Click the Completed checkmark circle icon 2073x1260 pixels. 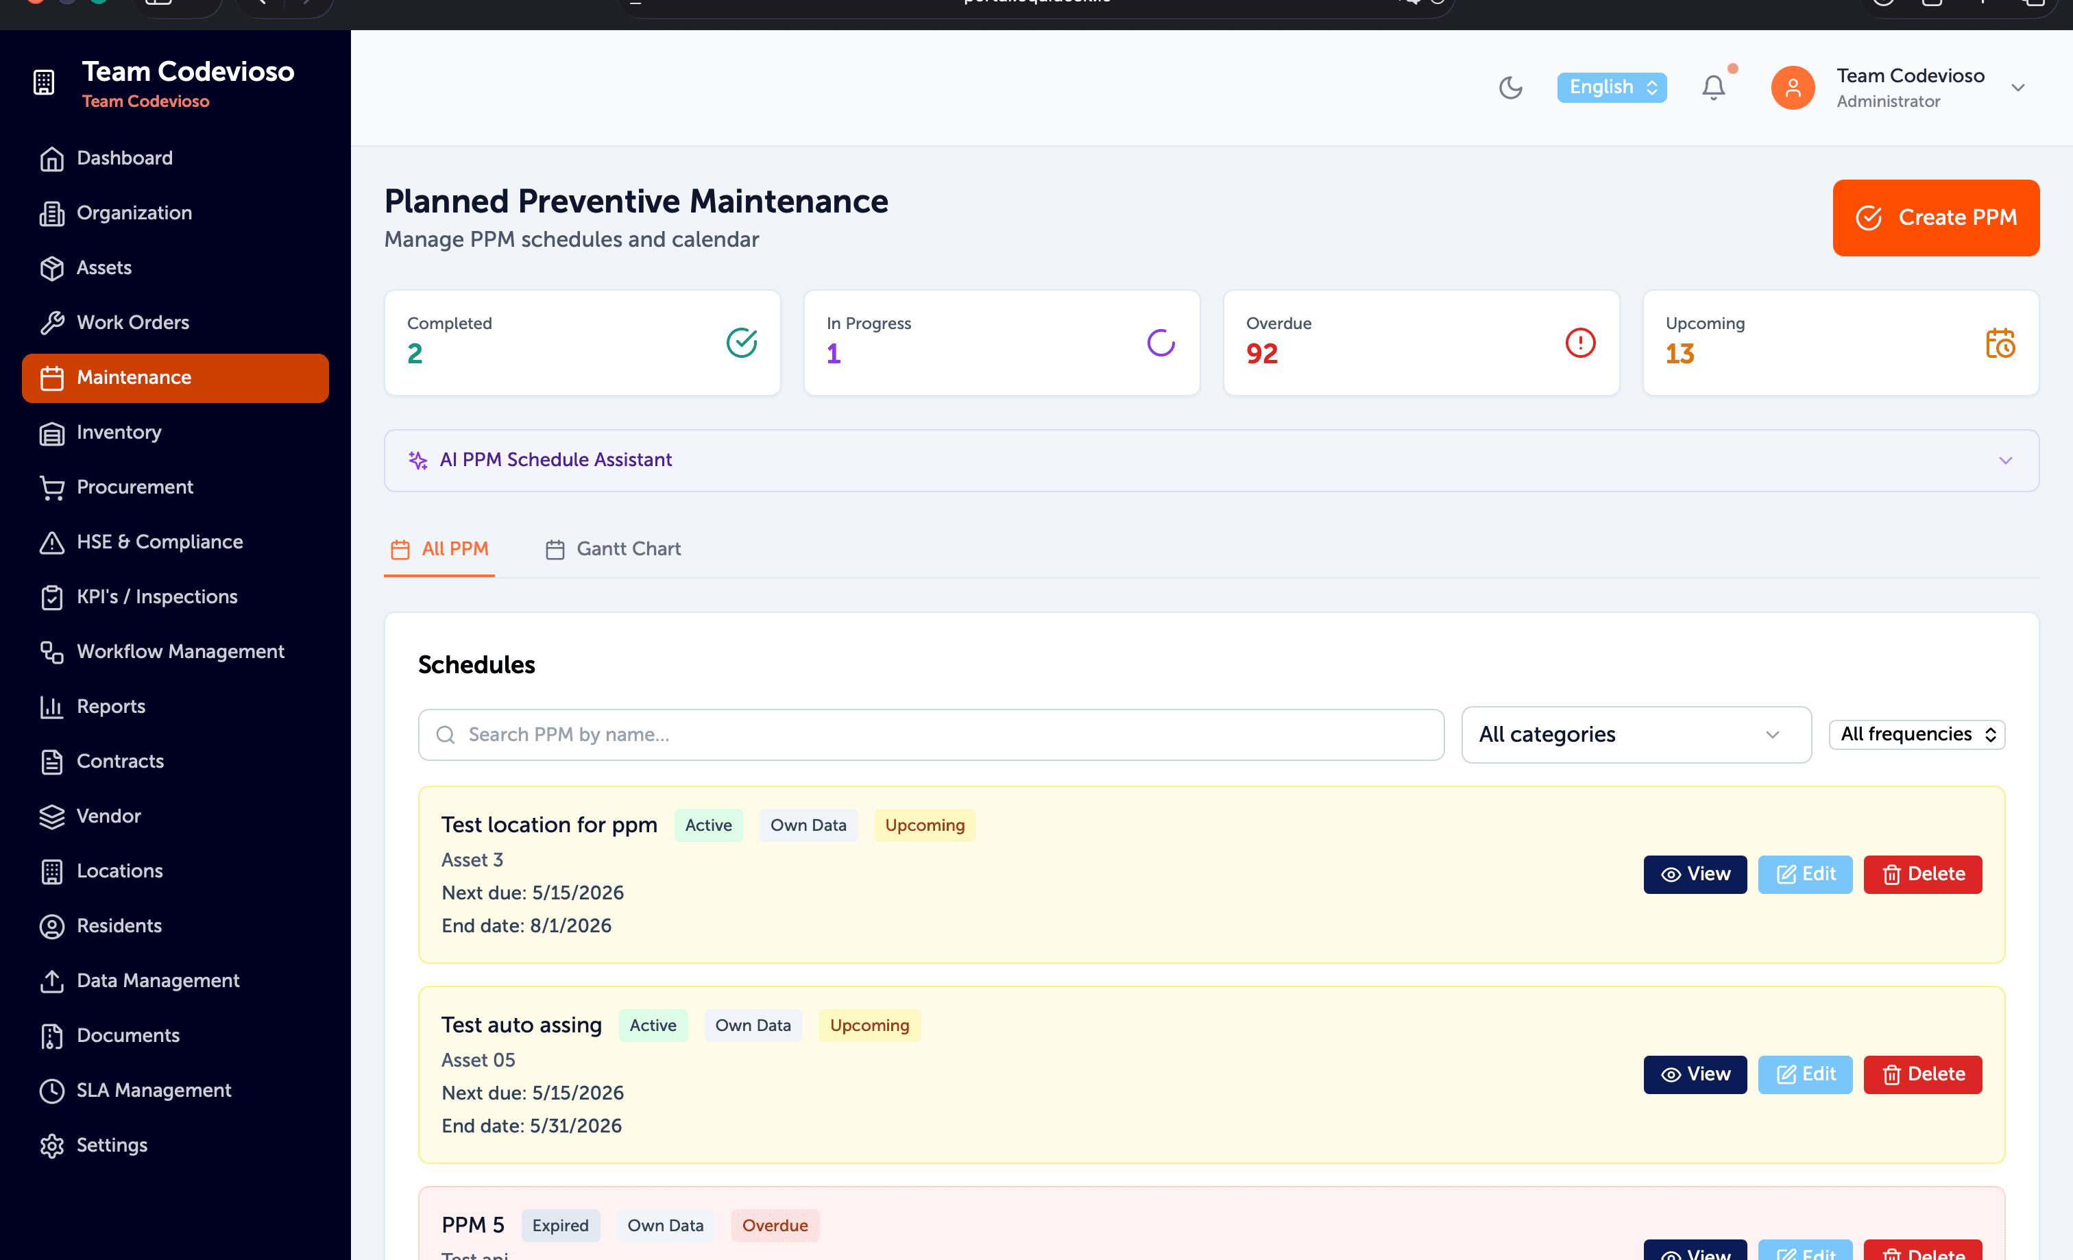[x=741, y=342]
